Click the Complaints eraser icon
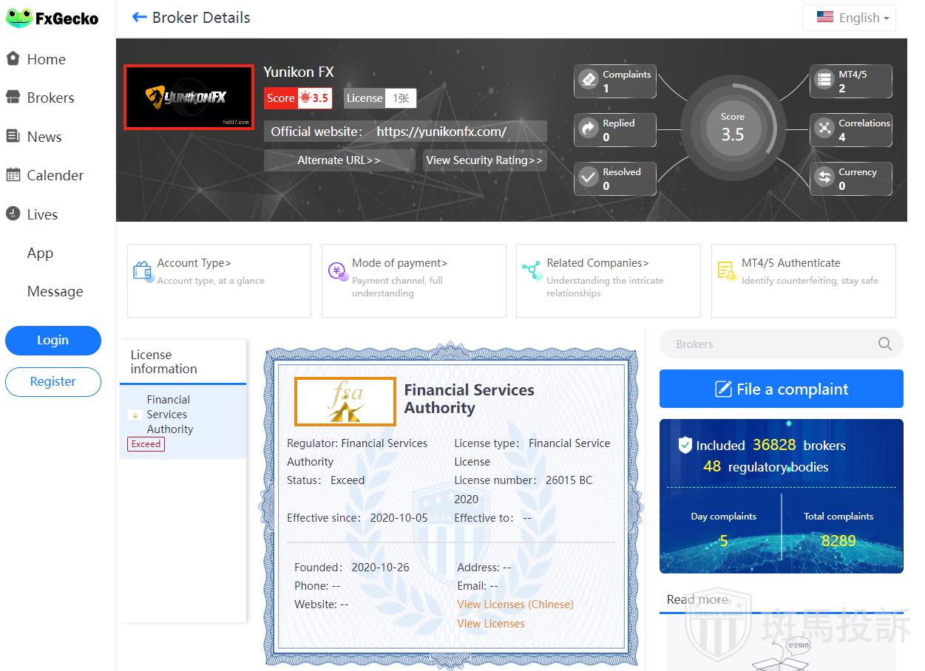The width and height of the screenshot is (925, 671). click(589, 80)
